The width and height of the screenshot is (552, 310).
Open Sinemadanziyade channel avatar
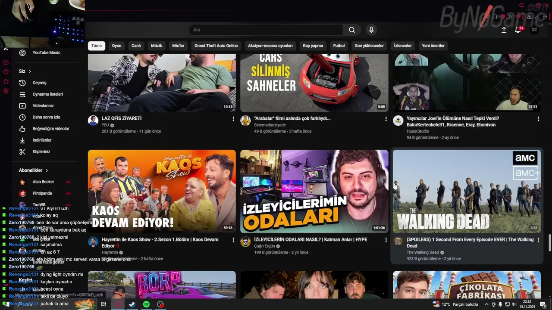point(245,121)
